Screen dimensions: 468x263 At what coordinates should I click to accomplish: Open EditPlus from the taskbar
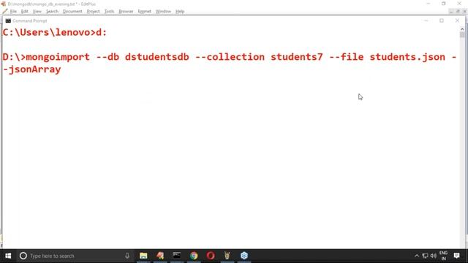pos(160,256)
